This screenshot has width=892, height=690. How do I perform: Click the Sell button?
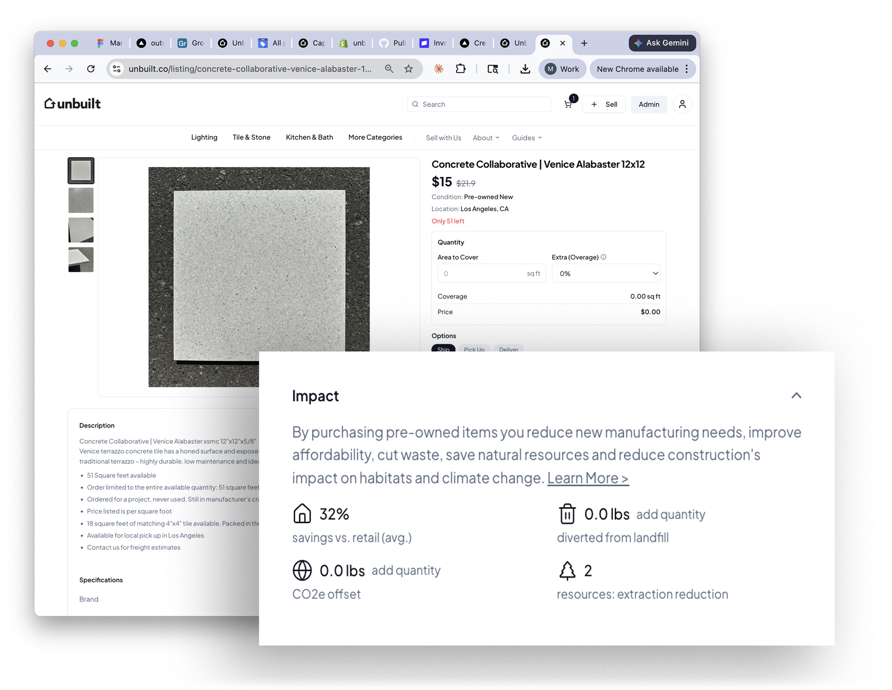(x=603, y=104)
